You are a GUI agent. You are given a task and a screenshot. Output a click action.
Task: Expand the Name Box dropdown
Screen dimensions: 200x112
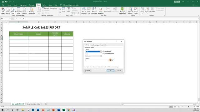pos(10,19)
